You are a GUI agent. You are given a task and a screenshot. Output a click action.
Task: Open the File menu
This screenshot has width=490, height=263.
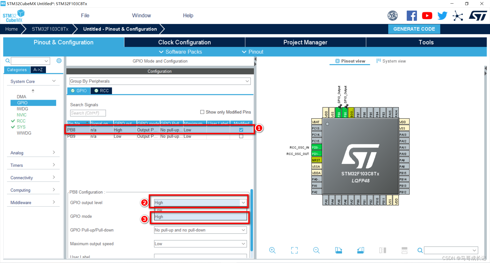(85, 16)
